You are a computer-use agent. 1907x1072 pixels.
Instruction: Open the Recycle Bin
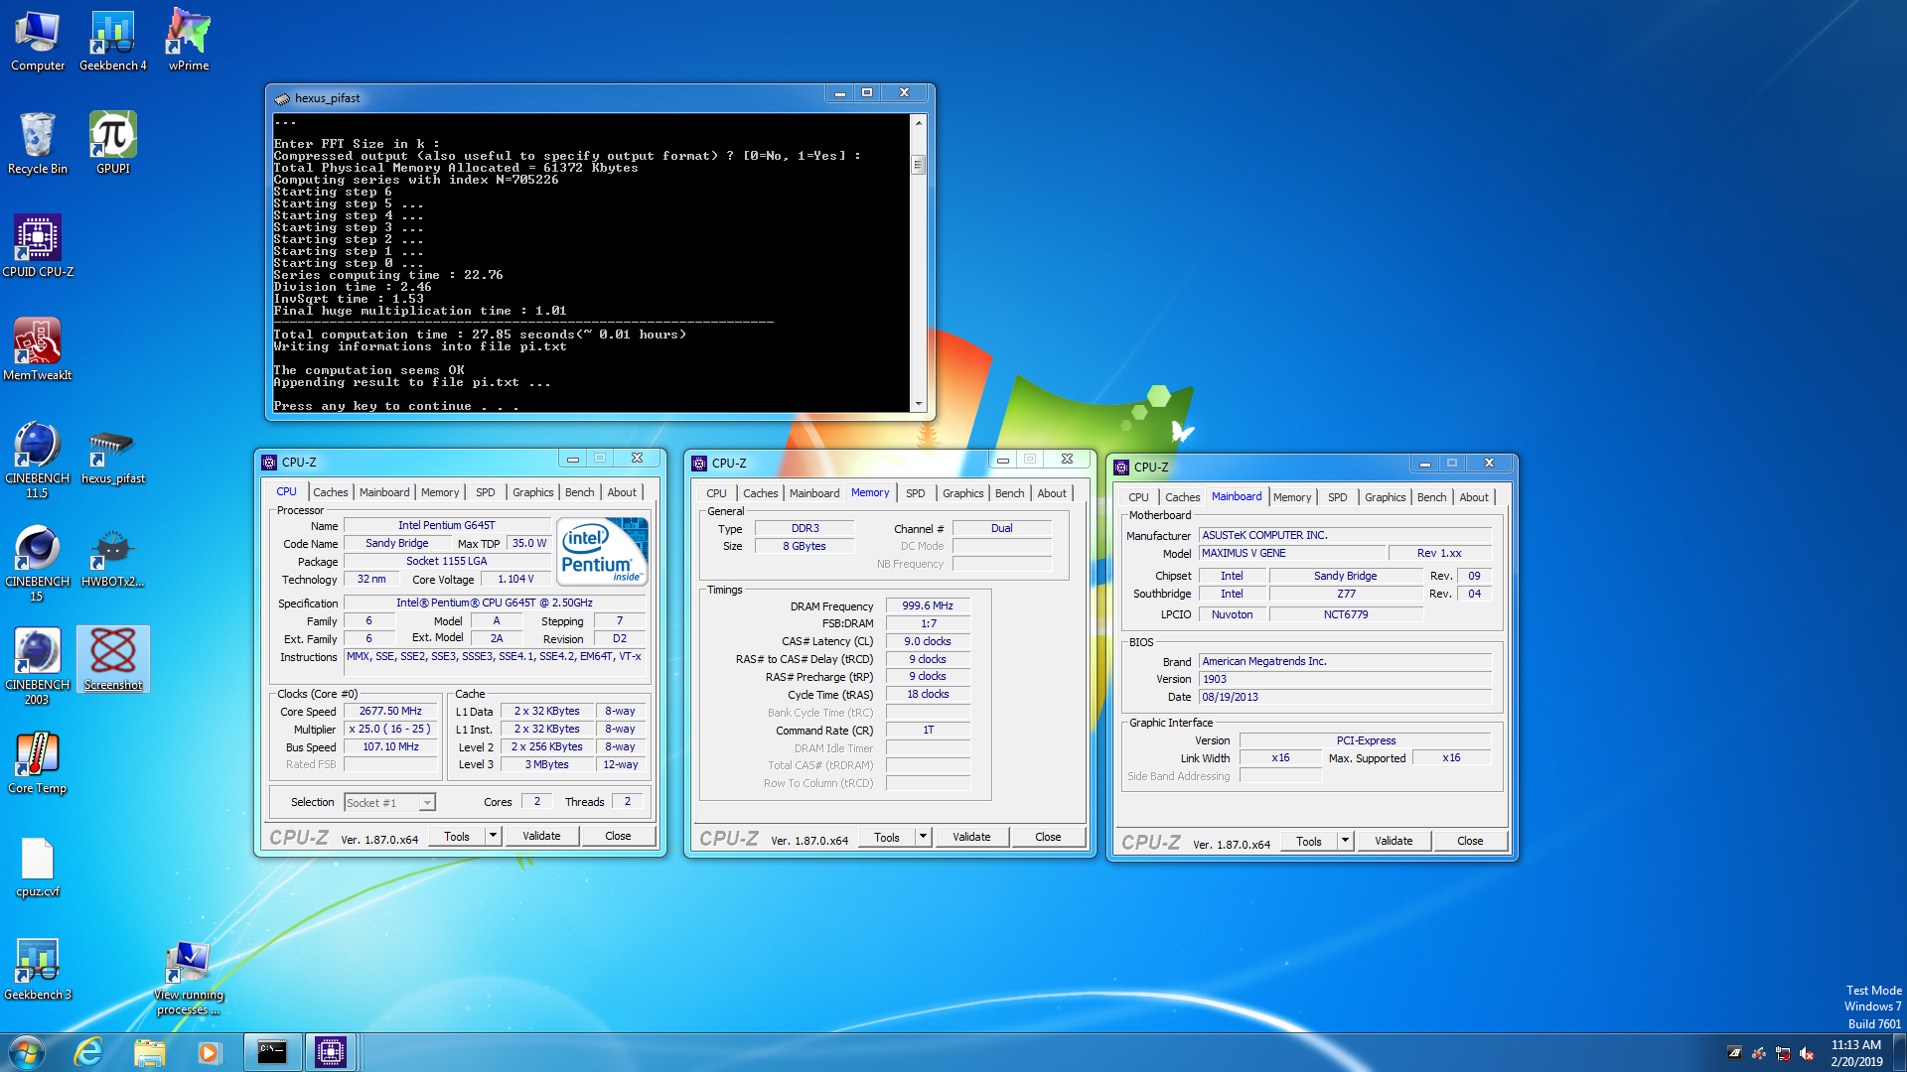click(38, 144)
